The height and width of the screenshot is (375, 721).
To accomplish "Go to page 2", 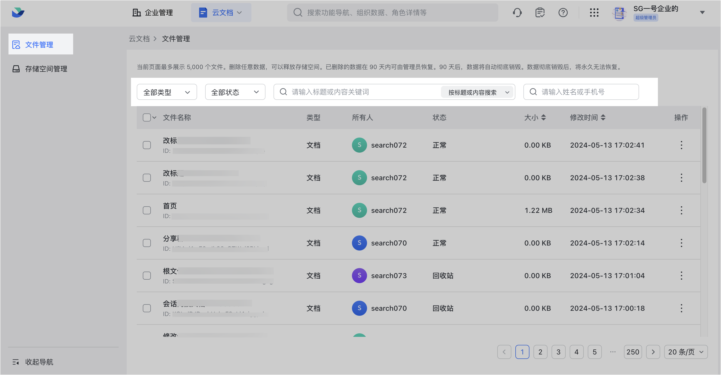I will (x=540, y=352).
